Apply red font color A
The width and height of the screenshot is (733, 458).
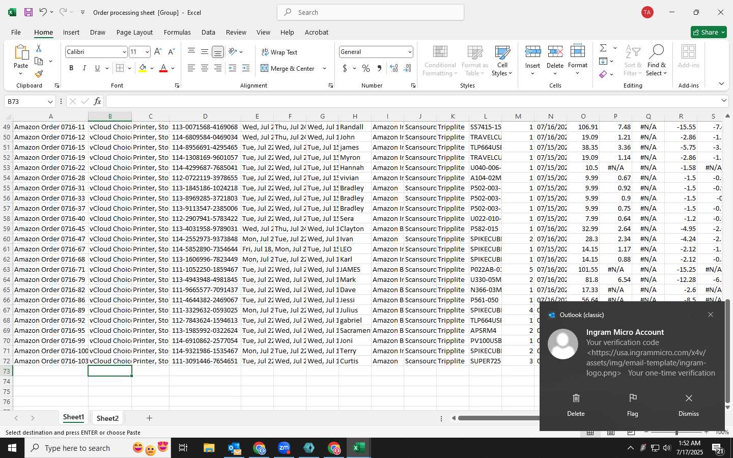tap(163, 68)
